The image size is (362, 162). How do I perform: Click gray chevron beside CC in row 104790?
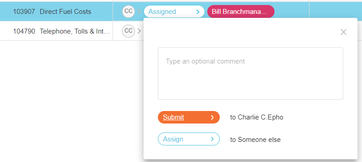tap(139, 31)
